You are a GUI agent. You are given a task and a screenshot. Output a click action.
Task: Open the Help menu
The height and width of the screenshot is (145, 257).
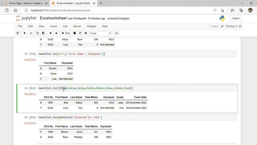[105, 26]
